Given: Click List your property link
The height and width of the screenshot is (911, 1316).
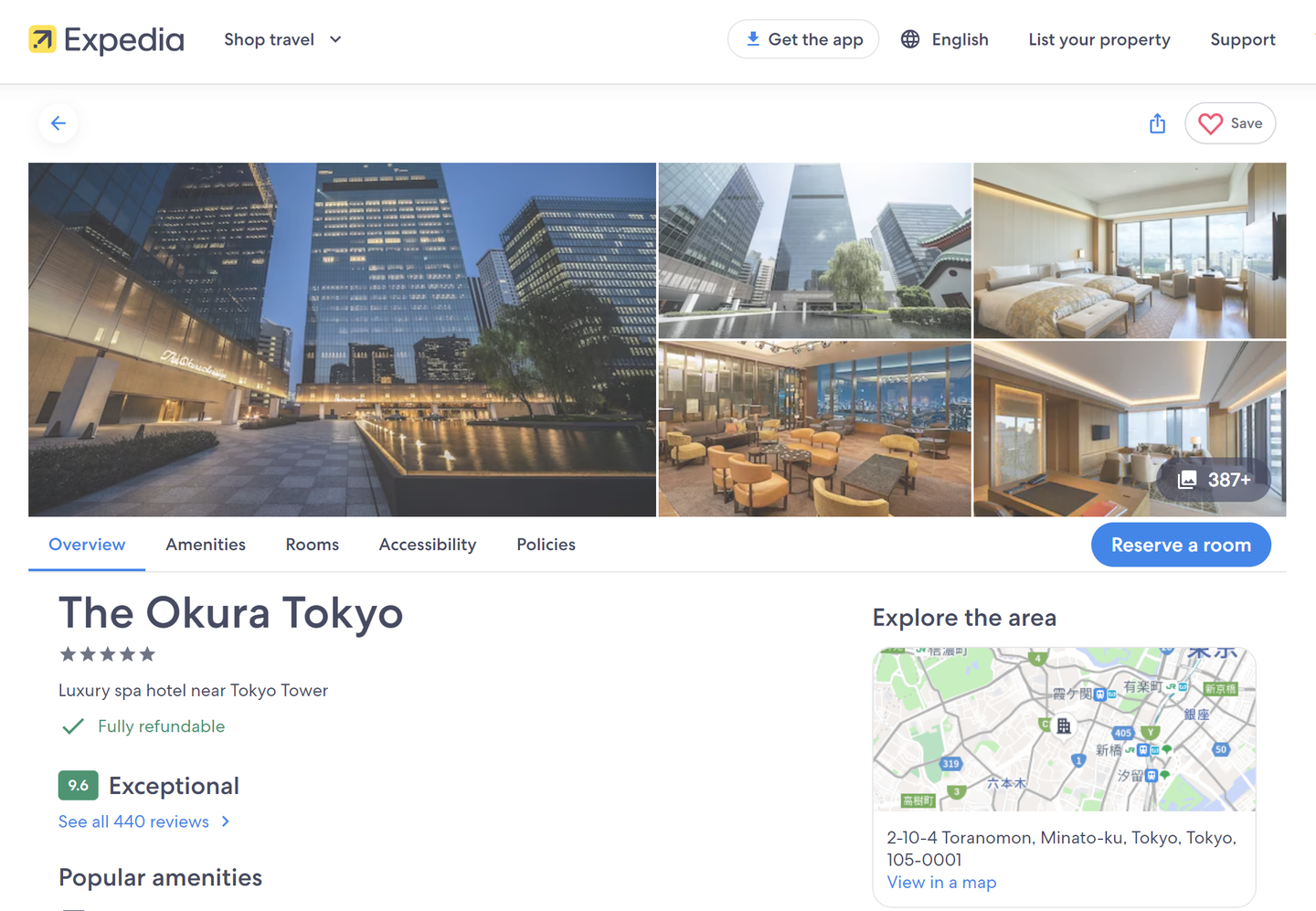Looking at the screenshot, I should [1098, 39].
